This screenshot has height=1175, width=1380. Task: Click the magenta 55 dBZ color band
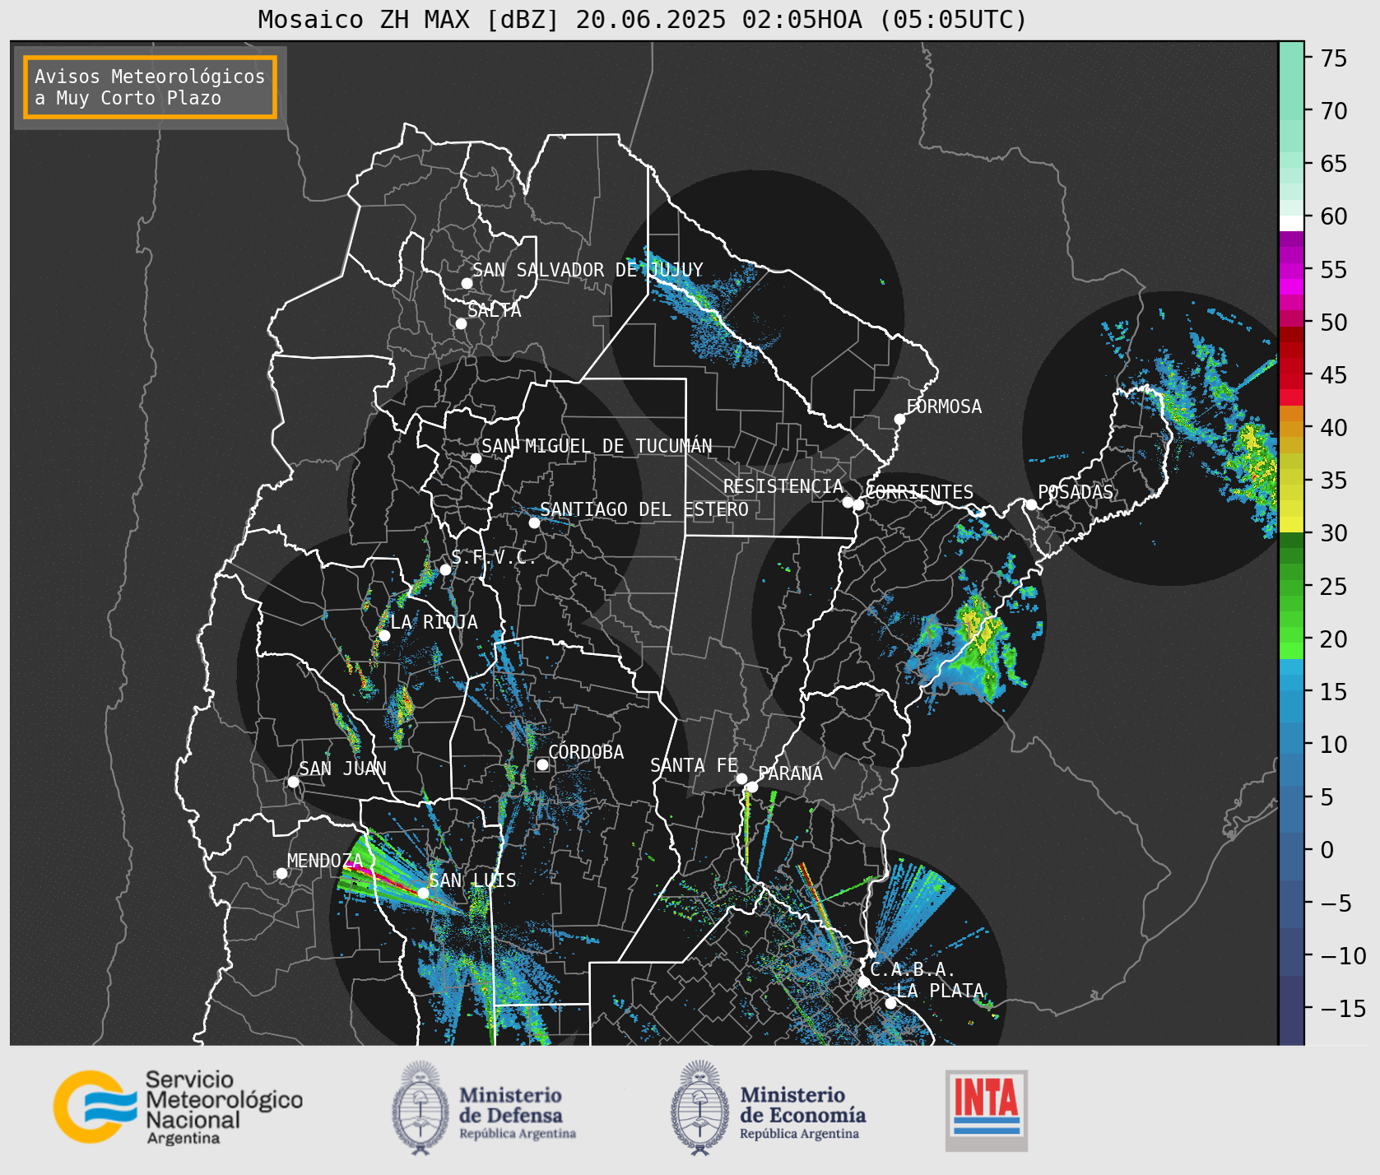click(x=1291, y=270)
